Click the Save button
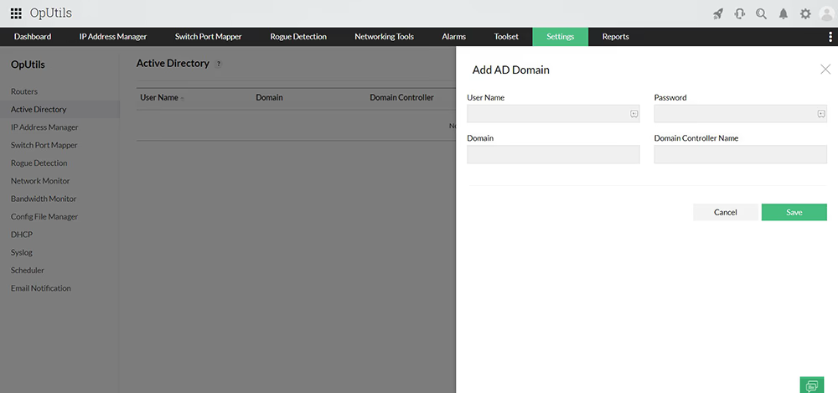 pos(794,212)
